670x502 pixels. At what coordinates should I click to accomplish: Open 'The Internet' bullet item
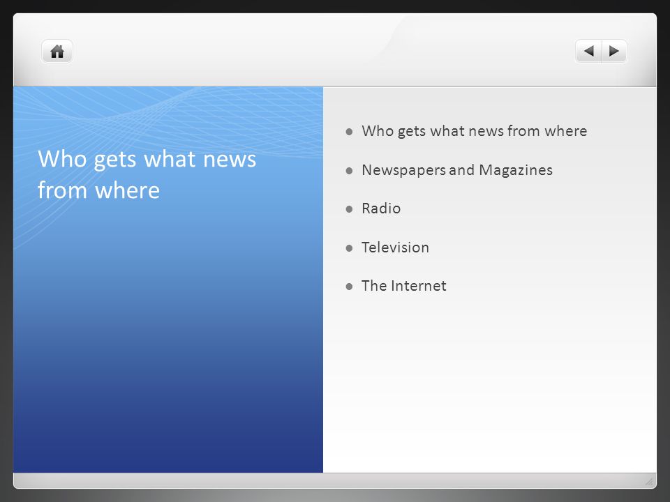click(x=404, y=286)
